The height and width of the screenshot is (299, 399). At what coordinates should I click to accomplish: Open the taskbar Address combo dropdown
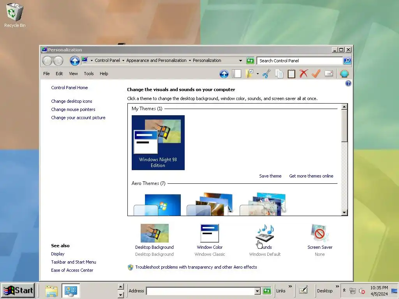click(x=257, y=291)
